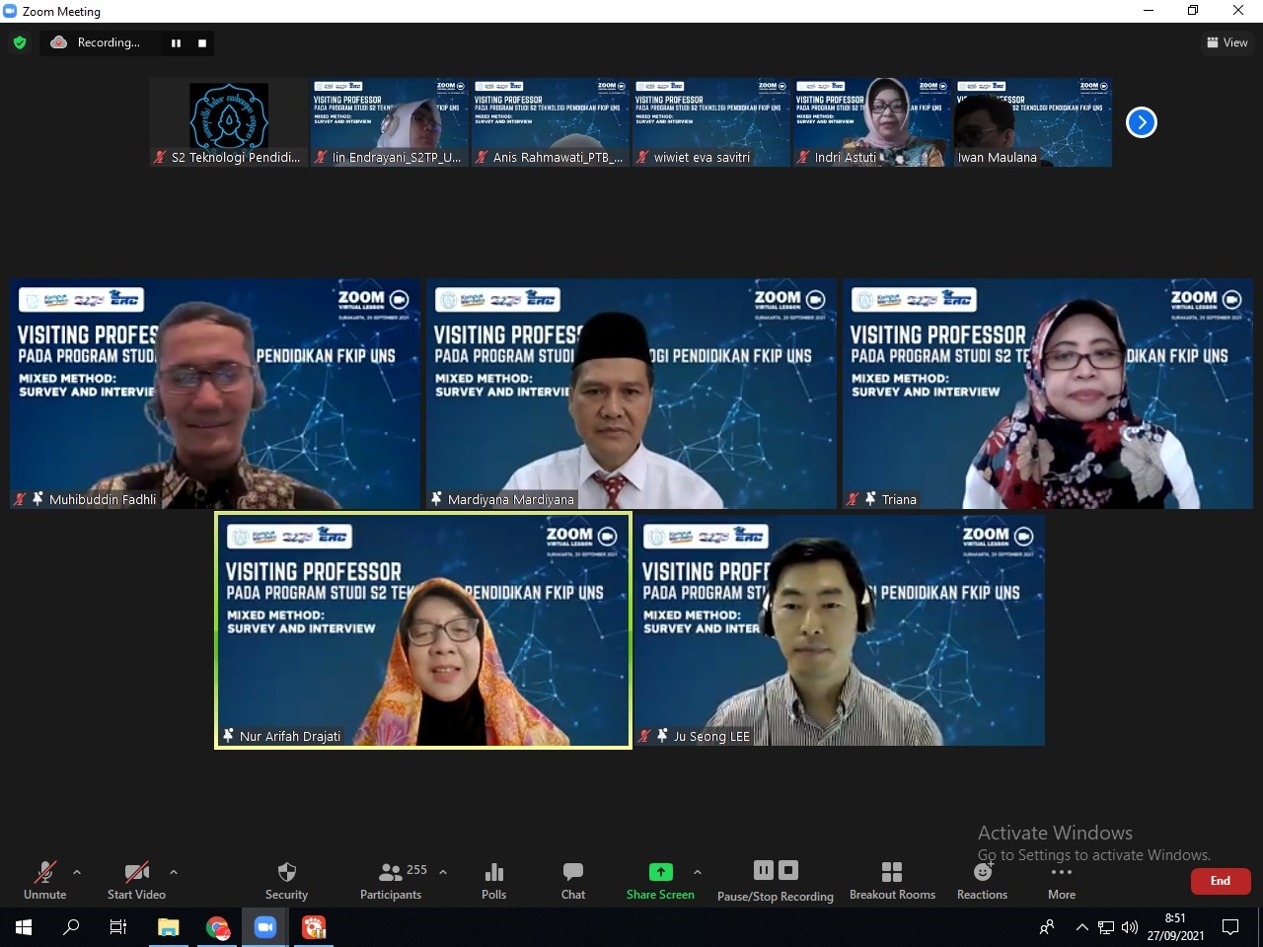Expand audio options arrow beside Unmute
The height and width of the screenshot is (947, 1263).
(x=77, y=872)
